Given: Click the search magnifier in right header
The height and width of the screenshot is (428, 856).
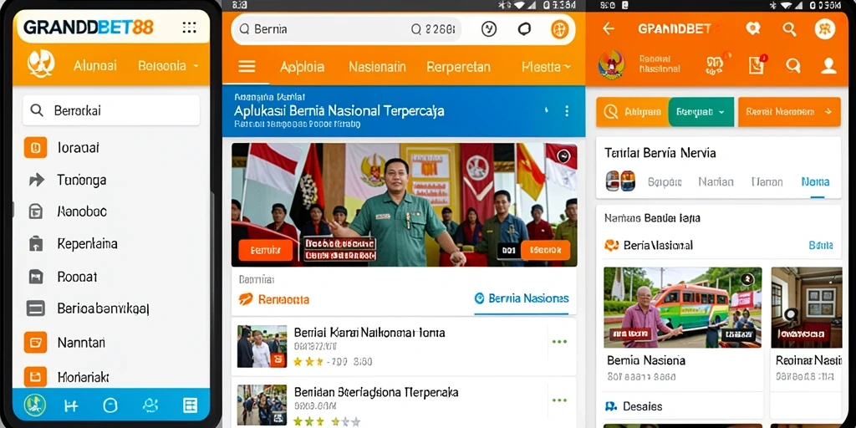Looking at the screenshot, I should point(789,29).
